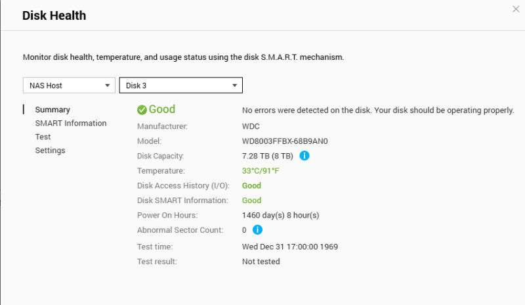Click the model value WD8003FFBX-68B9AN0
The height and width of the screenshot is (305, 525).
tap(285, 141)
